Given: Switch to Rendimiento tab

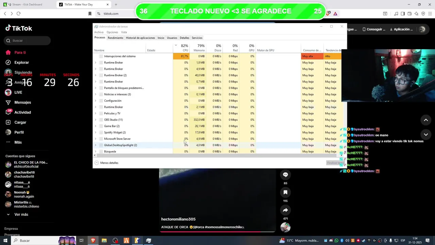Looking at the screenshot, I should coord(116,38).
